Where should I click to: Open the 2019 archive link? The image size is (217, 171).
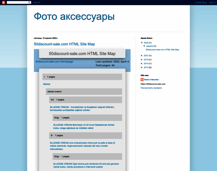click(146, 60)
